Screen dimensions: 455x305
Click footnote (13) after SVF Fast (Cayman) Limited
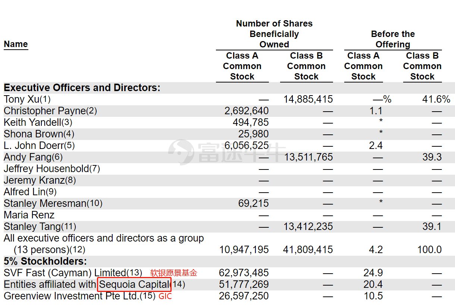(x=134, y=273)
